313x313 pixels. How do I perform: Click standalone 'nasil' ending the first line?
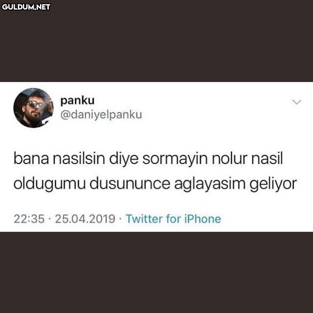tap(267, 159)
